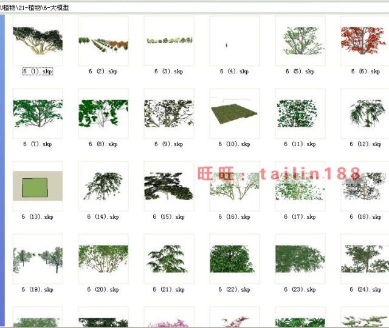Select the red maple 6 (6).skp thumbnail

pyautogui.click(x=365, y=41)
